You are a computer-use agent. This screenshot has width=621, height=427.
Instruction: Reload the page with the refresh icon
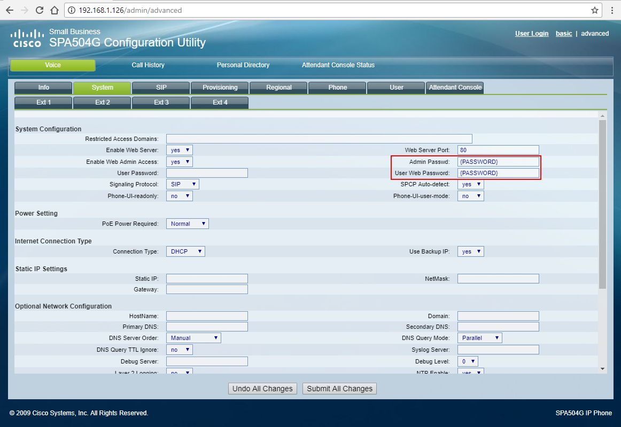pyautogui.click(x=39, y=10)
